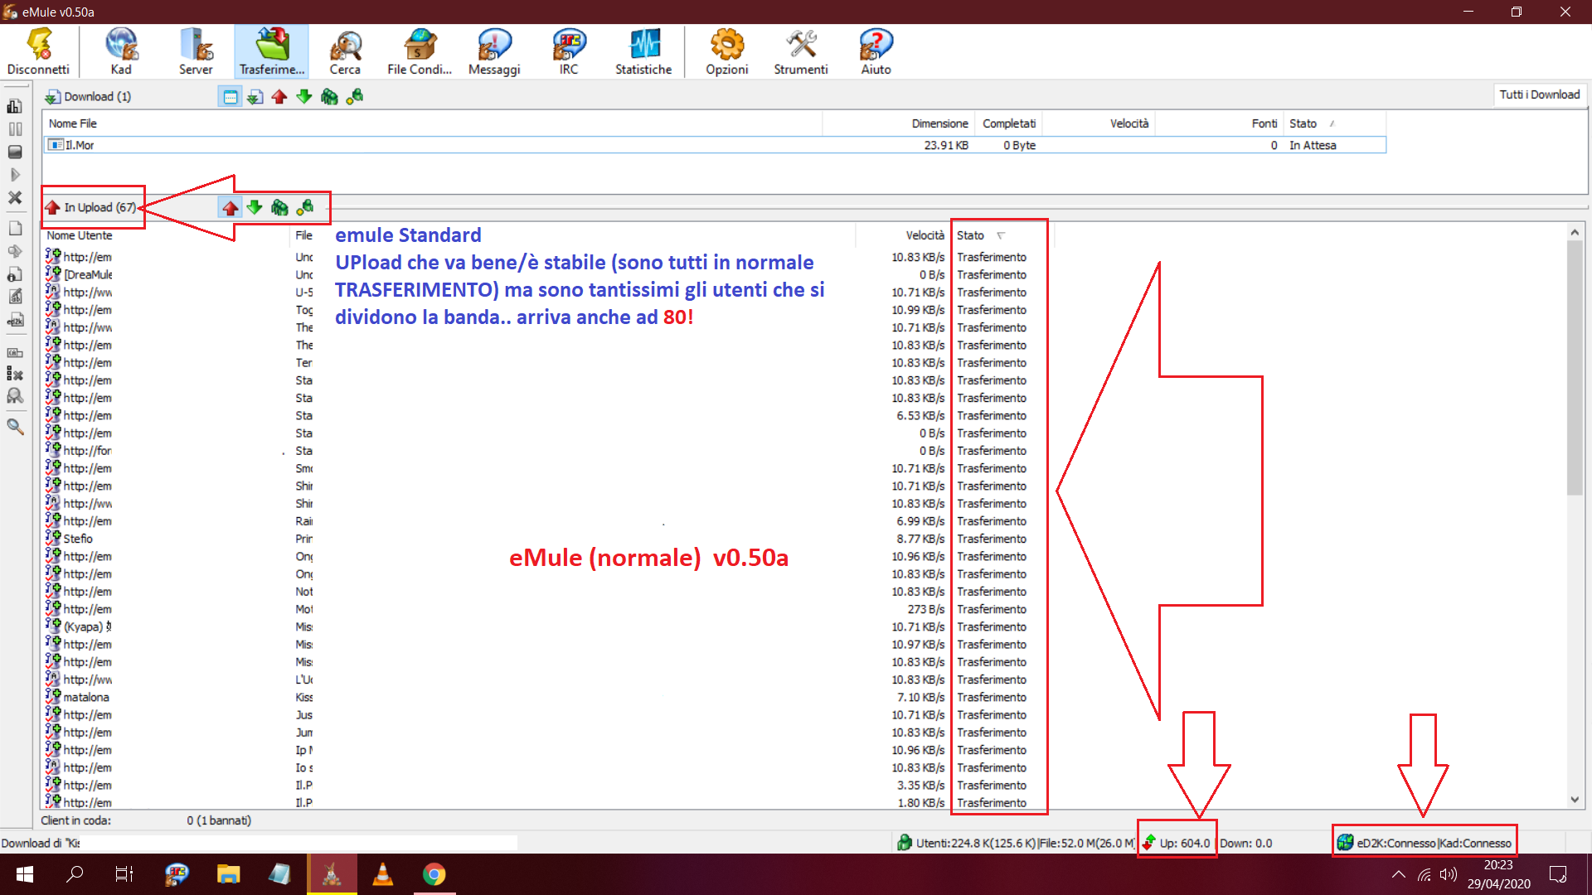1592x895 pixels.
Task: Sort downloads by Stato column header
Action: pos(1333,123)
